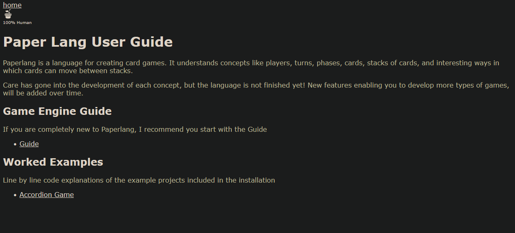The width and height of the screenshot is (515, 233).
Task: Click the "100% Human" caption
Action: pyautogui.click(x=17, y=23)
